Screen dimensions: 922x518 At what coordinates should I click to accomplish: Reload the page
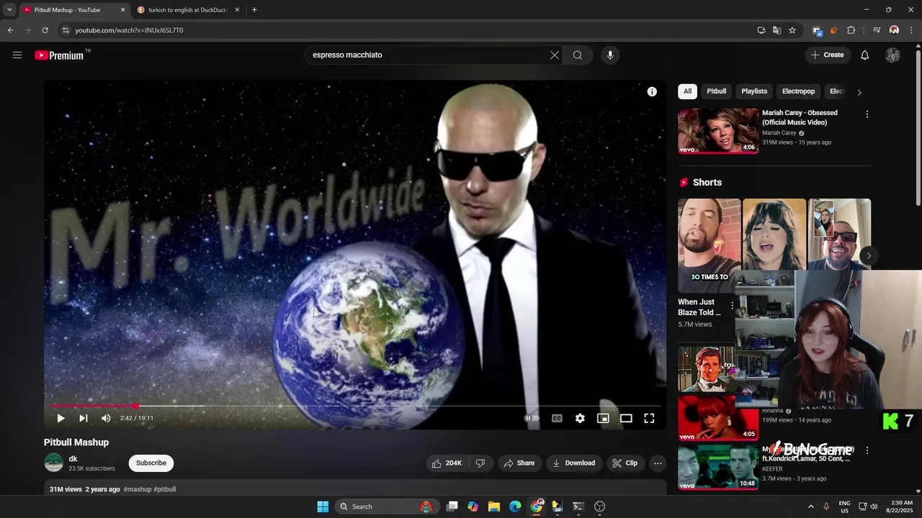pyautogui.click(x=45, y=30)
